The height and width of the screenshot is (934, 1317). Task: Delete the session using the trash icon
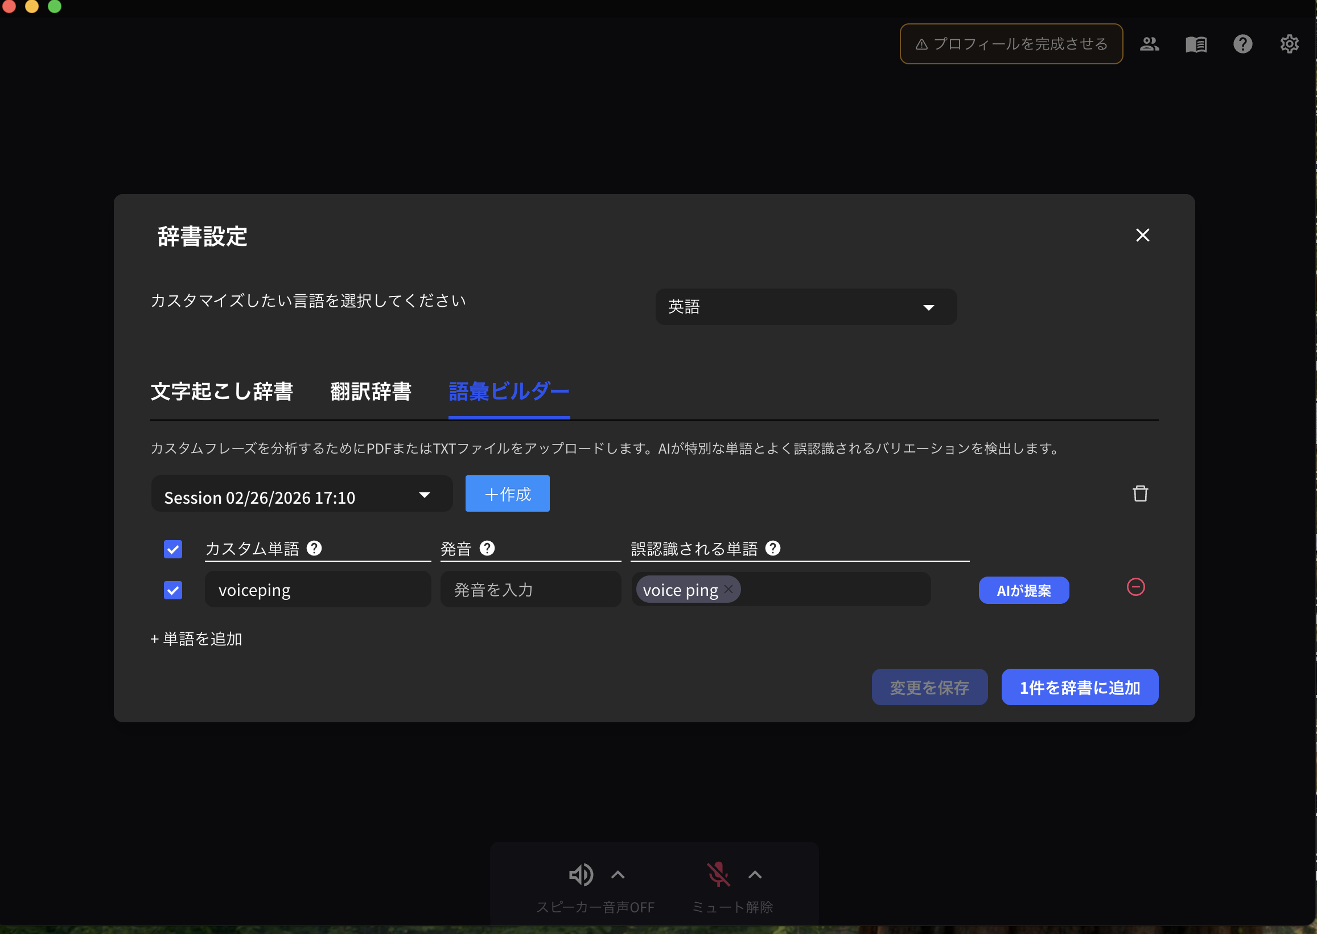tap(1141, 493)
